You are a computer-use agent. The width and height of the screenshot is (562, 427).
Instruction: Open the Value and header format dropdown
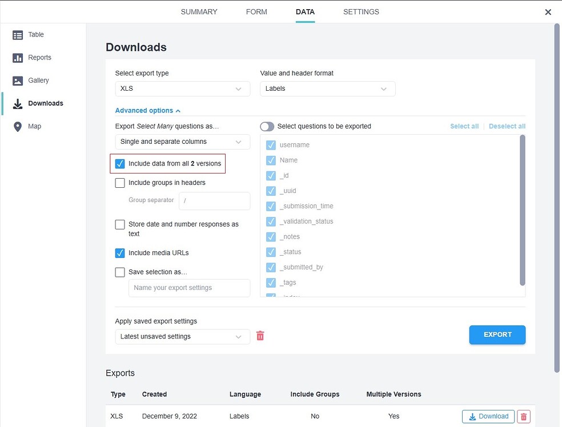point(327,88)
